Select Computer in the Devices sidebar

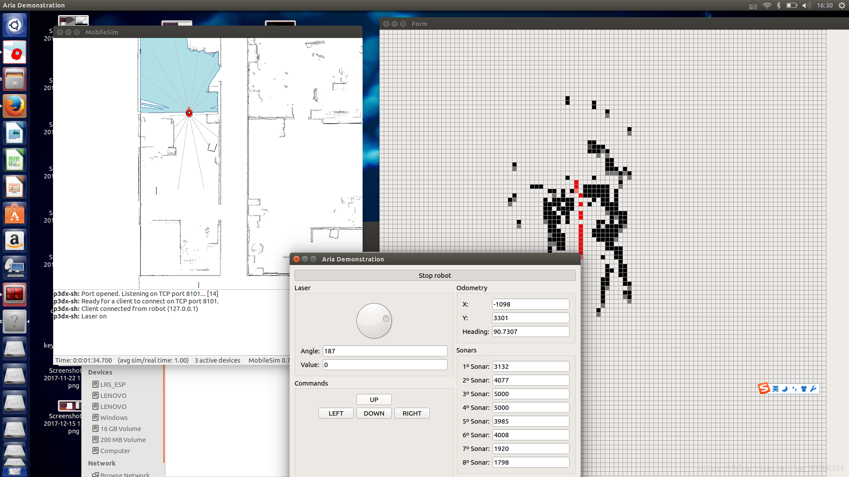[x=115, y=450]
